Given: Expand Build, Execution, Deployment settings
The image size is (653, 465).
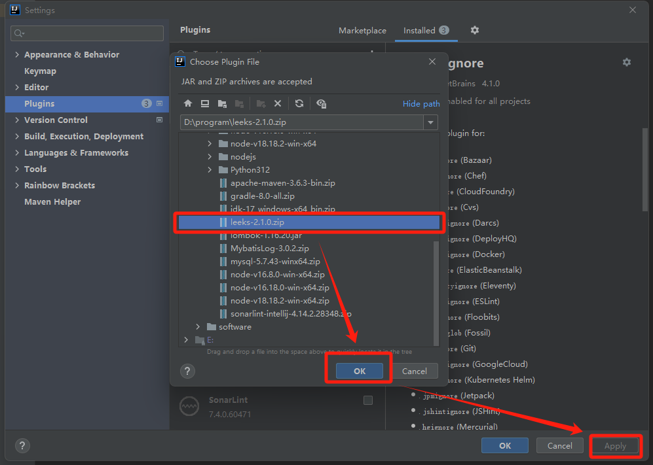Looking at the screenshot, I should (x=17, y=137).
